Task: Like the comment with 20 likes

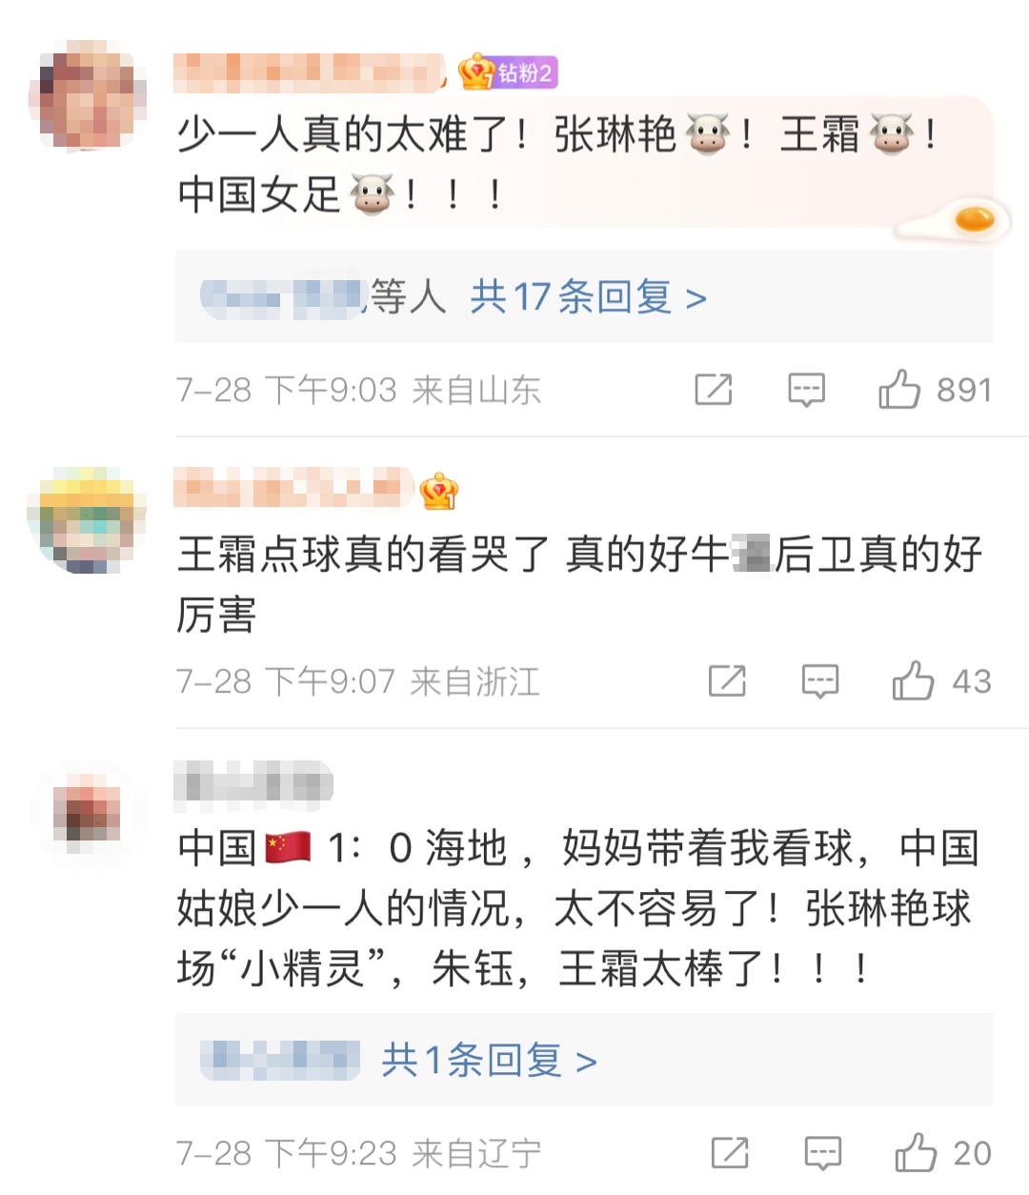Action: (x=943, y=1152)
